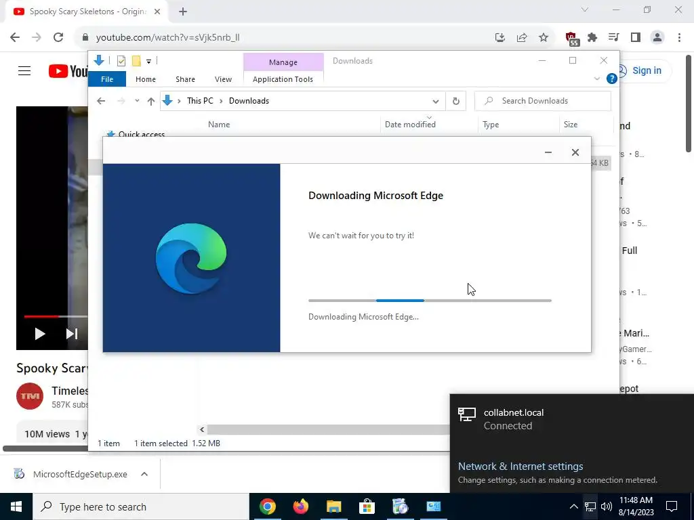Expand the address bar history dropdown
The height and width of the screenshot is (520, 694).
pos(436,102)
